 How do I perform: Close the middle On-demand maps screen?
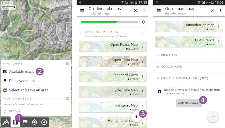(x=136, y=11)
